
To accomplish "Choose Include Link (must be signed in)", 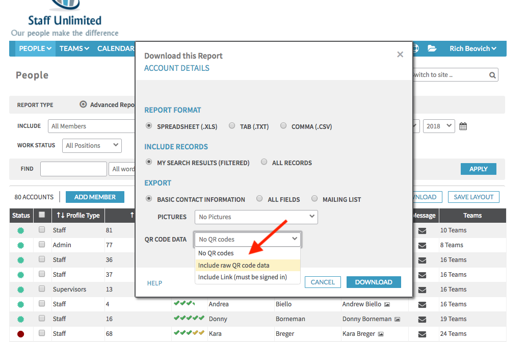I will pos(248,277).
